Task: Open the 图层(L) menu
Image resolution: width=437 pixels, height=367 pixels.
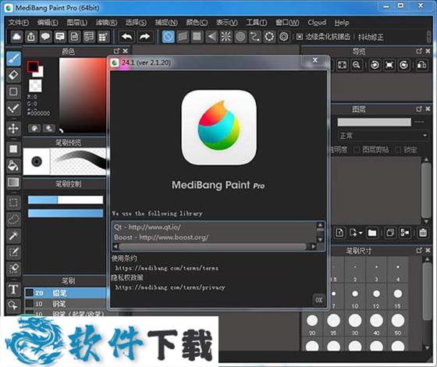Action: [77, 23]
